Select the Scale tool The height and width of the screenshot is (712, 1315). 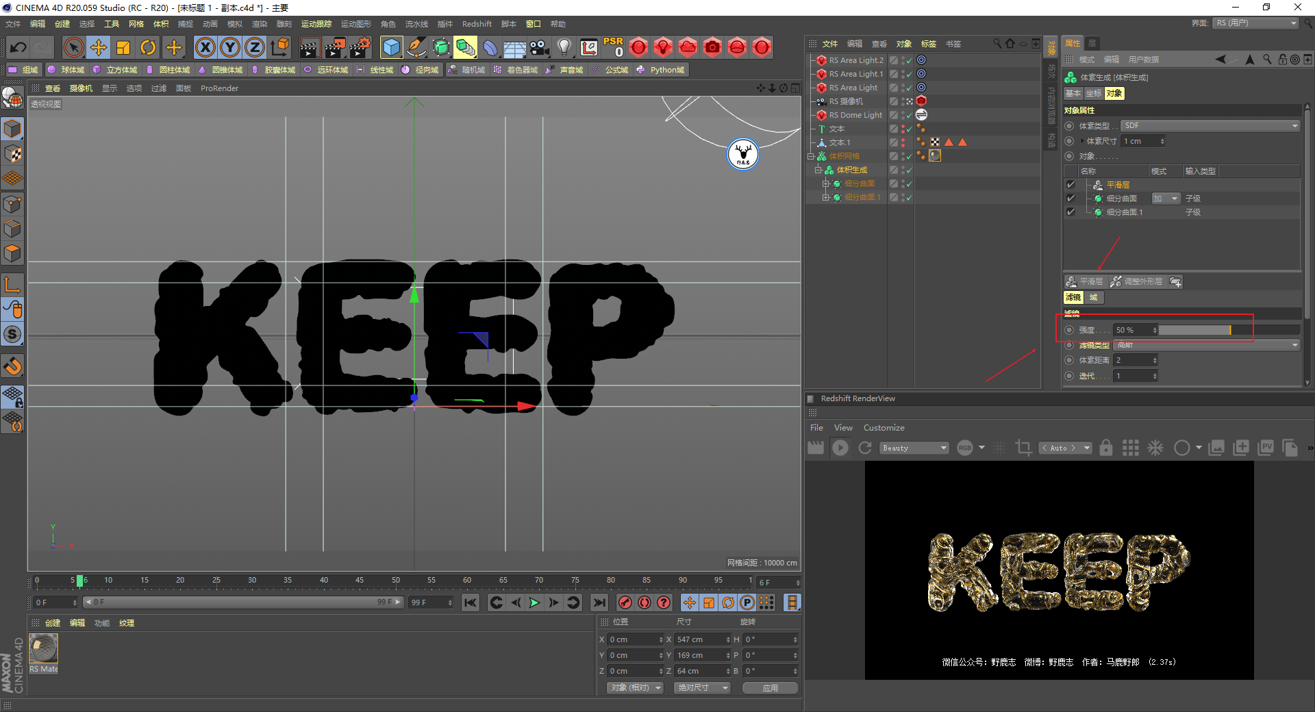(x=123, y=47)
